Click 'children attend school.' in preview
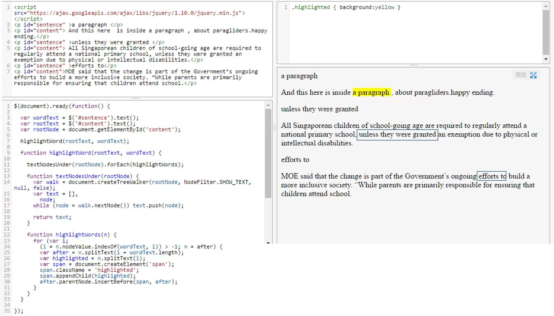 pos(316,194)
